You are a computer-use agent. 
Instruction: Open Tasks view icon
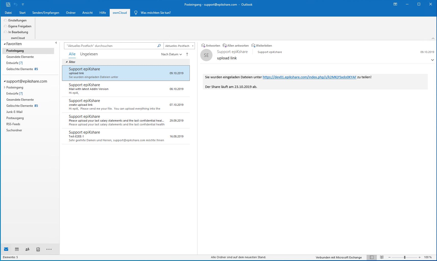click(38, 249)
